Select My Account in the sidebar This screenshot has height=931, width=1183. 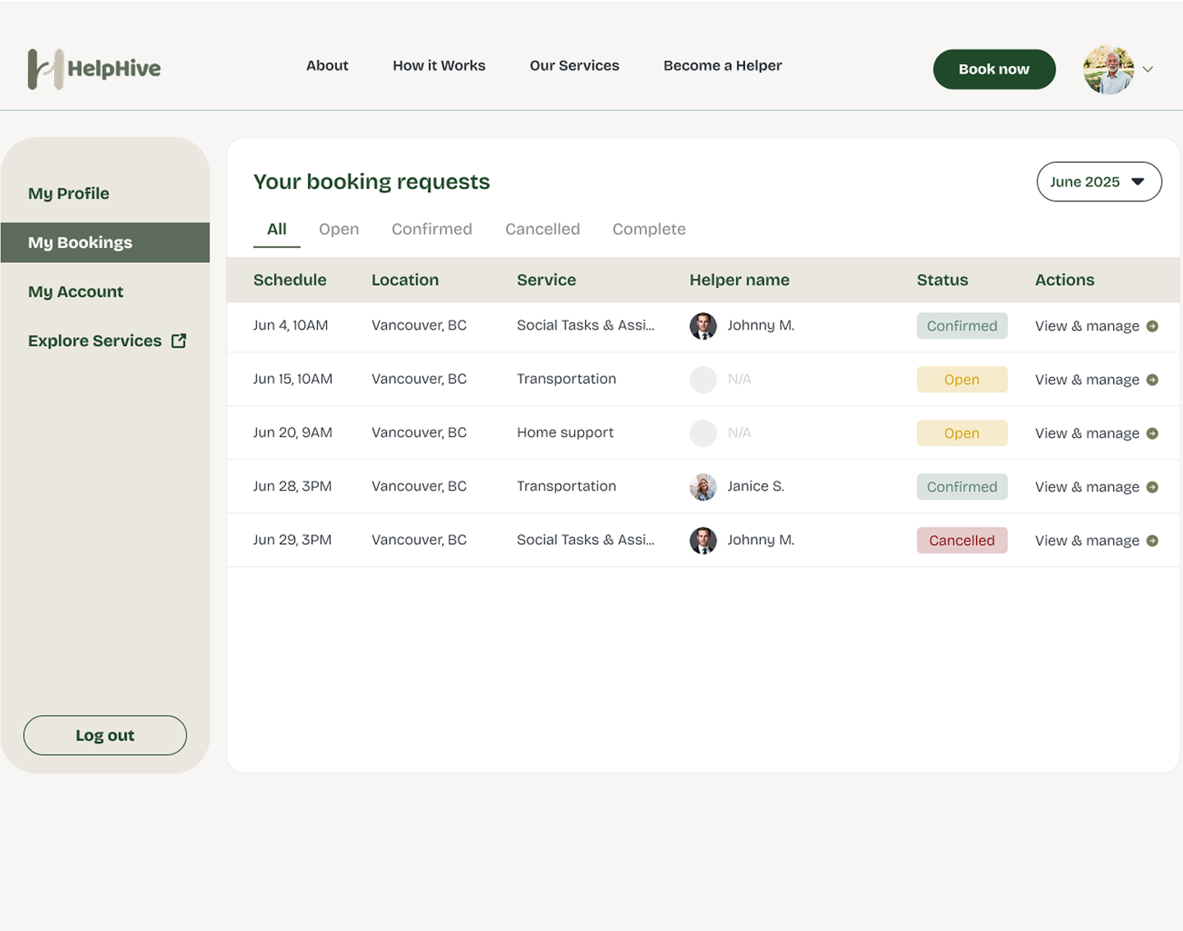coord(76,291)
